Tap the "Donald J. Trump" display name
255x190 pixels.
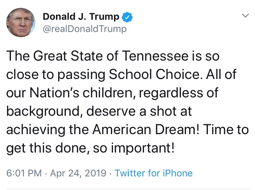(81, 17)
